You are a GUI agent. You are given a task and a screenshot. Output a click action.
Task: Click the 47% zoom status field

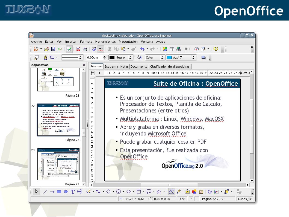pos(182,199)
